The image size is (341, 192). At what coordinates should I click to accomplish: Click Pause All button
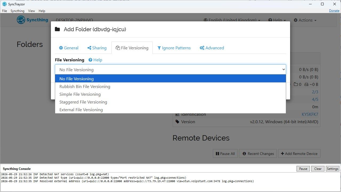pos(225,154)
